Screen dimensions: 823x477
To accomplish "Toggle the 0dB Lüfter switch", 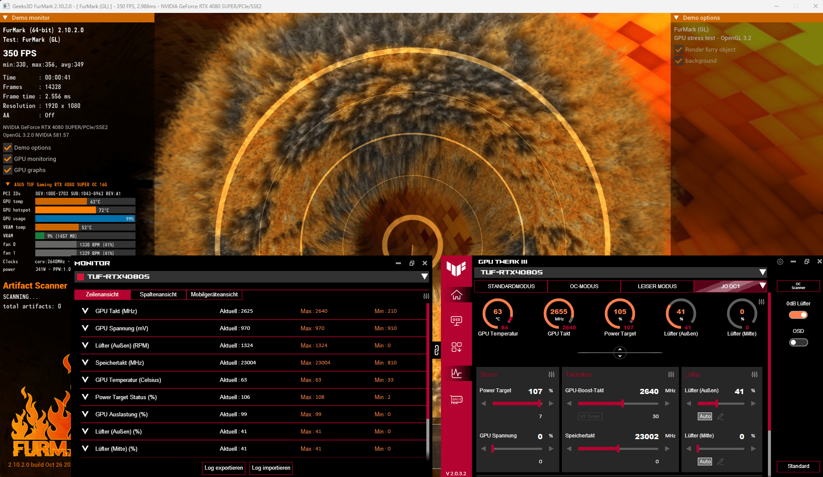I will coord(798,315).
